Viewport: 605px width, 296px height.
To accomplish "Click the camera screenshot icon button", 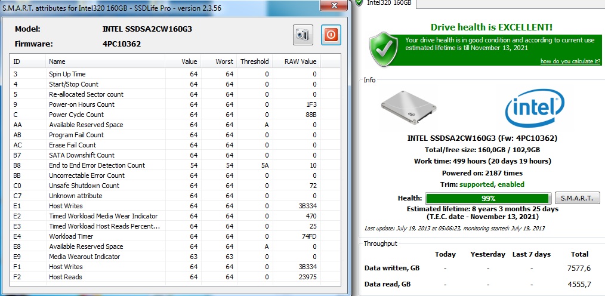I will (x=303, y=35).
